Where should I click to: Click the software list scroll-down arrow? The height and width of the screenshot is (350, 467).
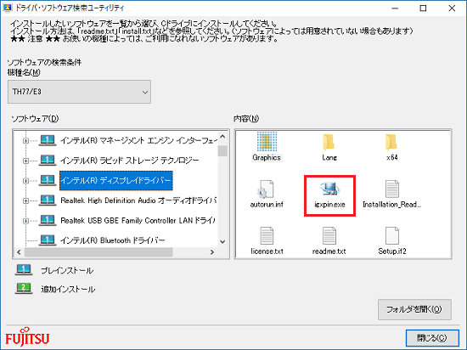(222, 241)
